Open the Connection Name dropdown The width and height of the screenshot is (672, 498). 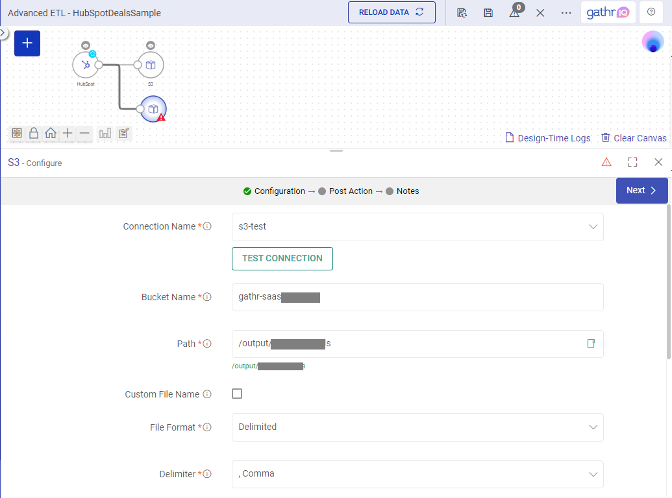click(x=417, y=227)
